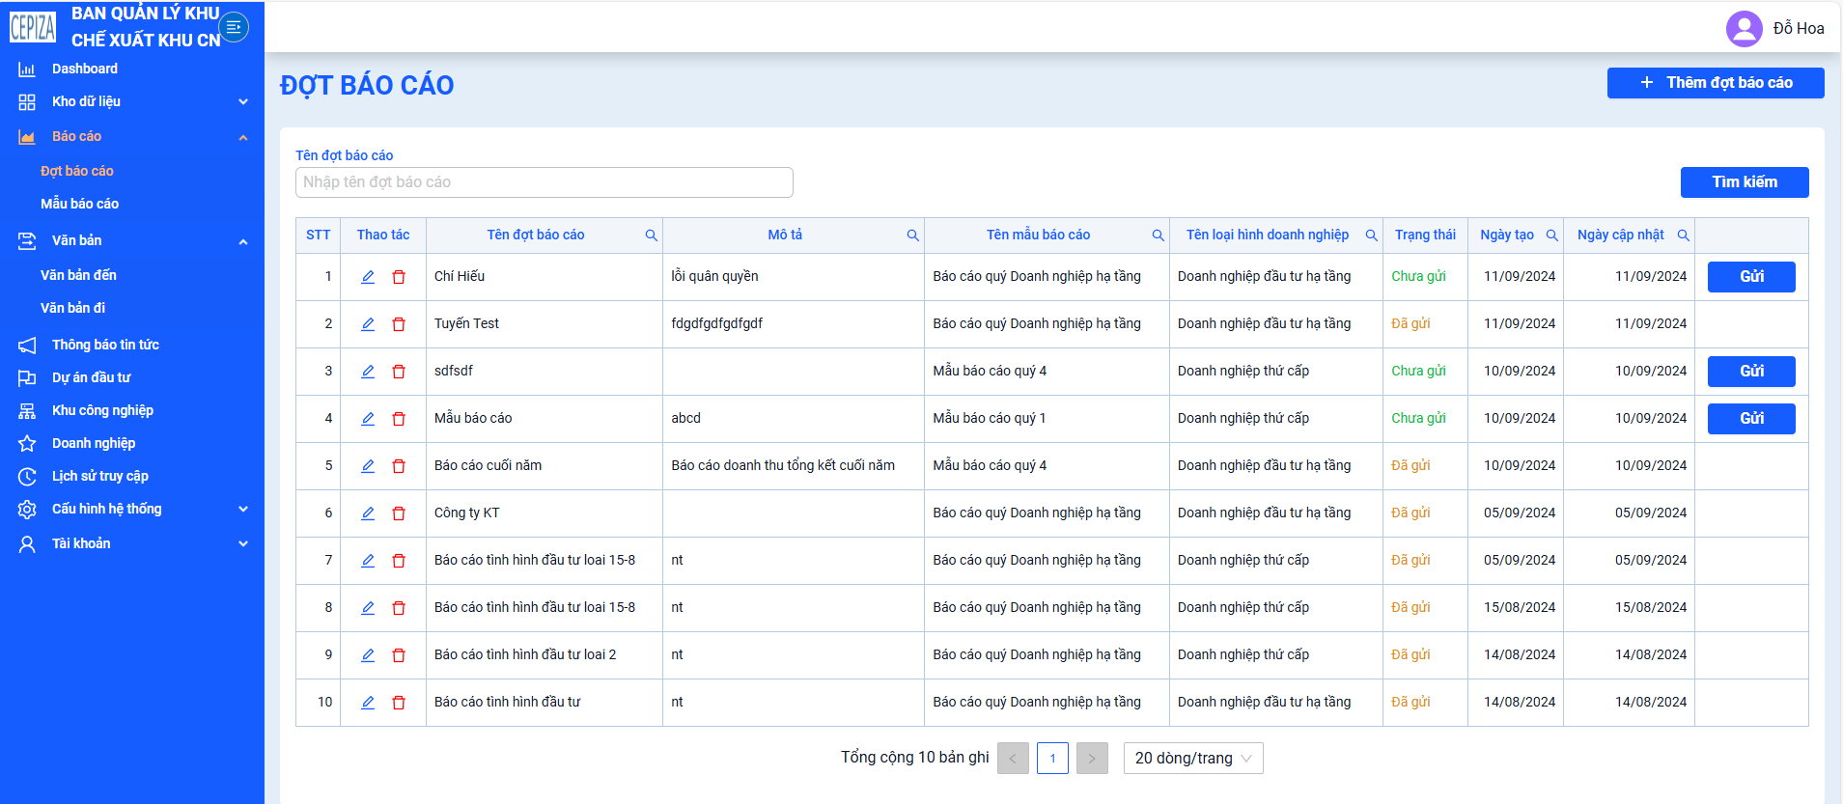Go to next page arrow
The height and width of the screenshot is (804, 1843).
tap(1092, 758)
